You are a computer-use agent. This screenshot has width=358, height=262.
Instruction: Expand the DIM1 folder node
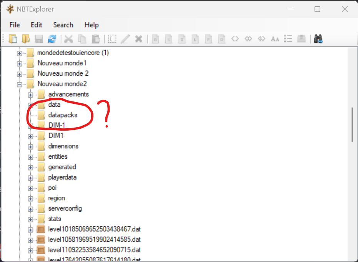pos(30,136)
